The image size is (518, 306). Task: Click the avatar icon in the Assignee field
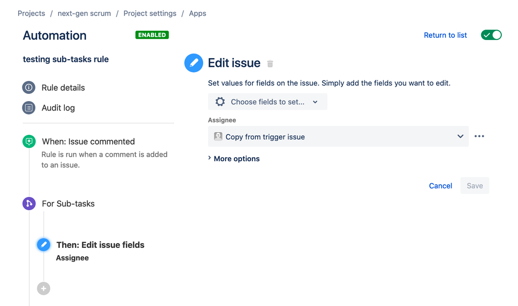point(218,136)
